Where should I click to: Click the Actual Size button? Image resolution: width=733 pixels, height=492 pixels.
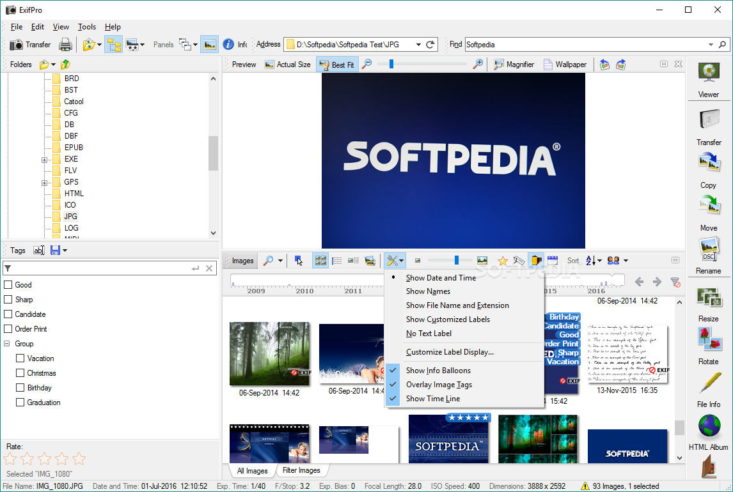tap(288, 65)
